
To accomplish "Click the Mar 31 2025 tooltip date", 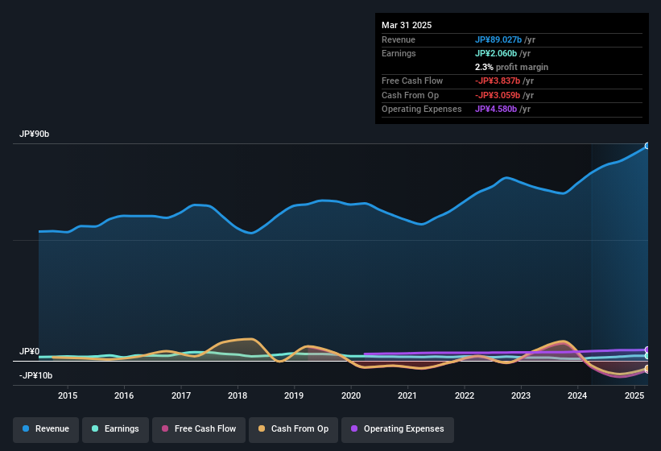I will click(x=407, y=25).
